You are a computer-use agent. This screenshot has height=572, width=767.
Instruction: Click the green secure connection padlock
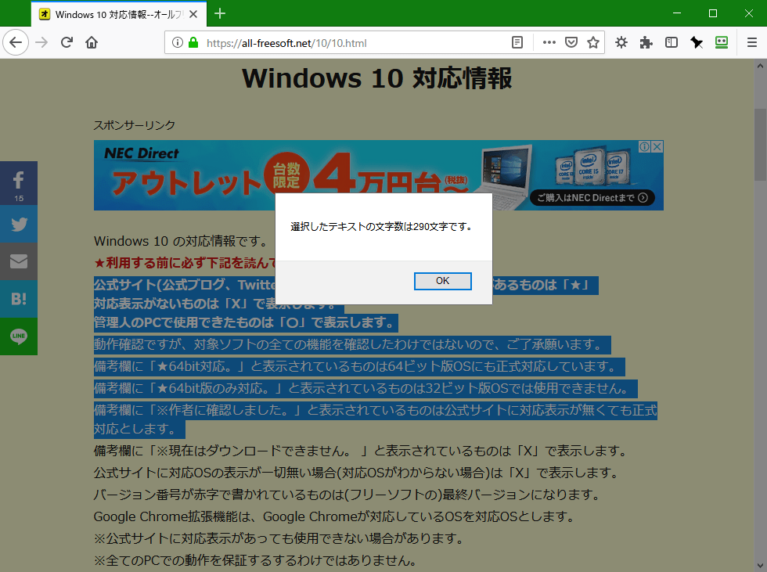[193, 42]
